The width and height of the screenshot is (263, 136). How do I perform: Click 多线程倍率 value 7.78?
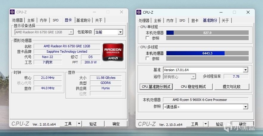[236, 76]
